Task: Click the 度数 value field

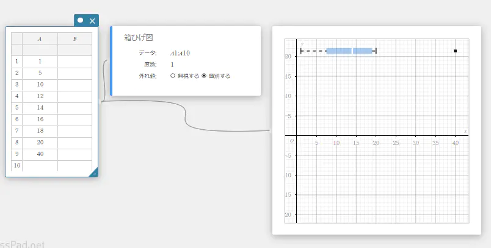Action: pyautogui.click(x=172, y=65)
